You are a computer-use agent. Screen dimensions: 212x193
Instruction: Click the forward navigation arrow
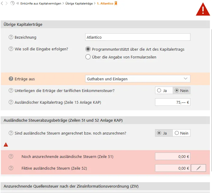[7, 3]
